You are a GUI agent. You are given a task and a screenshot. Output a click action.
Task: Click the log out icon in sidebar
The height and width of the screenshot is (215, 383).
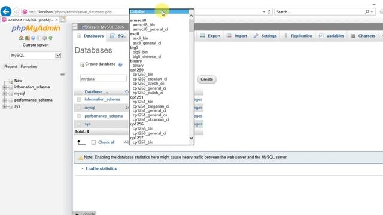click(27, 38)
